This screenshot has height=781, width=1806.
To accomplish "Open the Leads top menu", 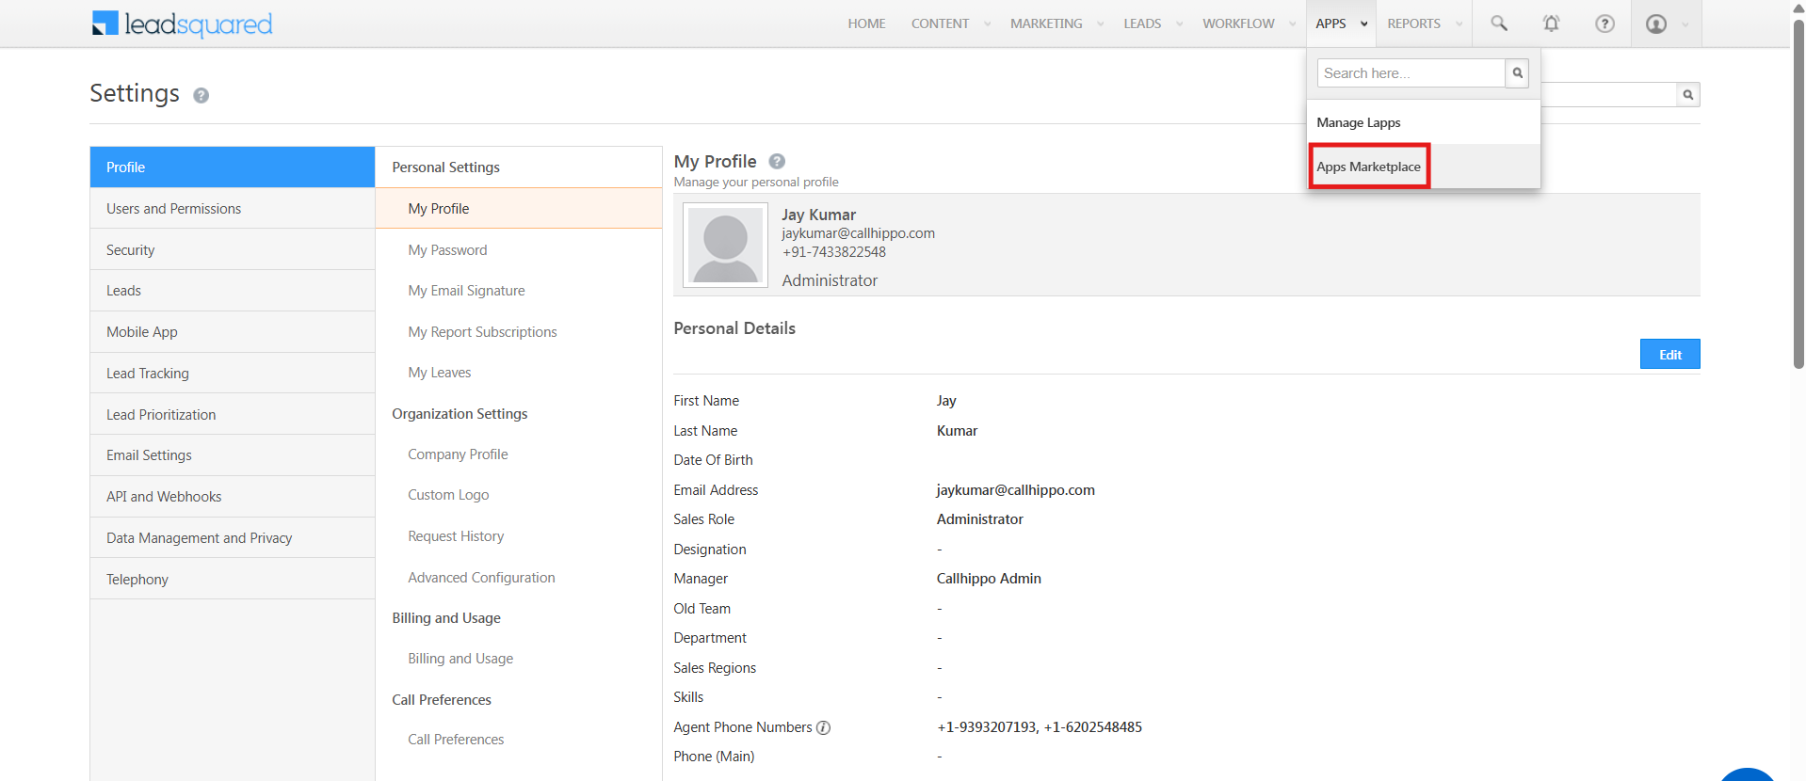I will pos(1142,24).
